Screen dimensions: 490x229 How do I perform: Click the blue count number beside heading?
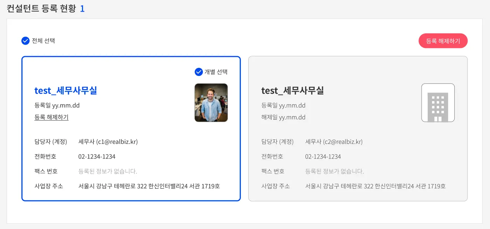click(x=82, y=9)
